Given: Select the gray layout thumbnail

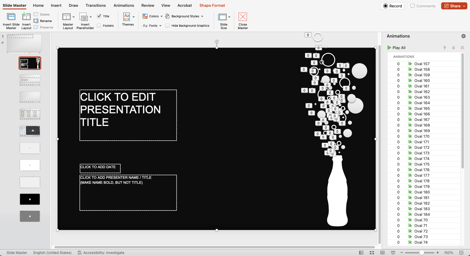Looking at the screenshot, I should coord(30,216).
